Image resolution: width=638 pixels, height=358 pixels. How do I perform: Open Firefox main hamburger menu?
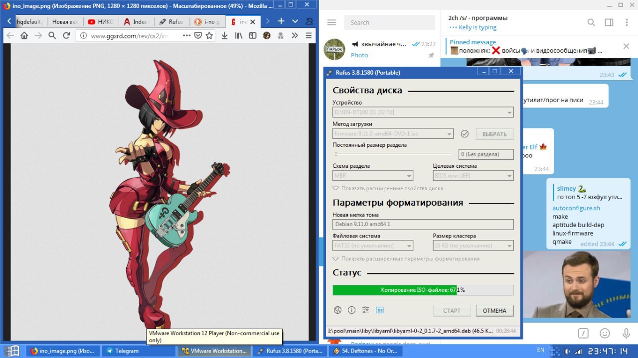tap(309, 36)
